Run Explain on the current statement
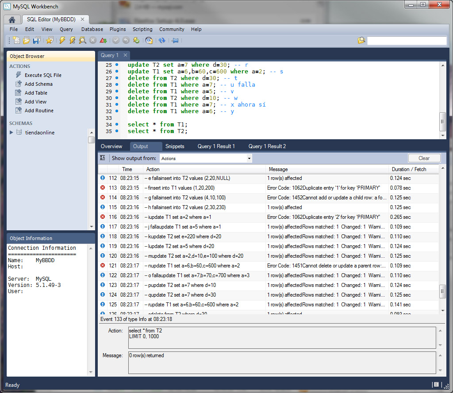Viewport: 453px width, 393px height. tap(82, 40)
